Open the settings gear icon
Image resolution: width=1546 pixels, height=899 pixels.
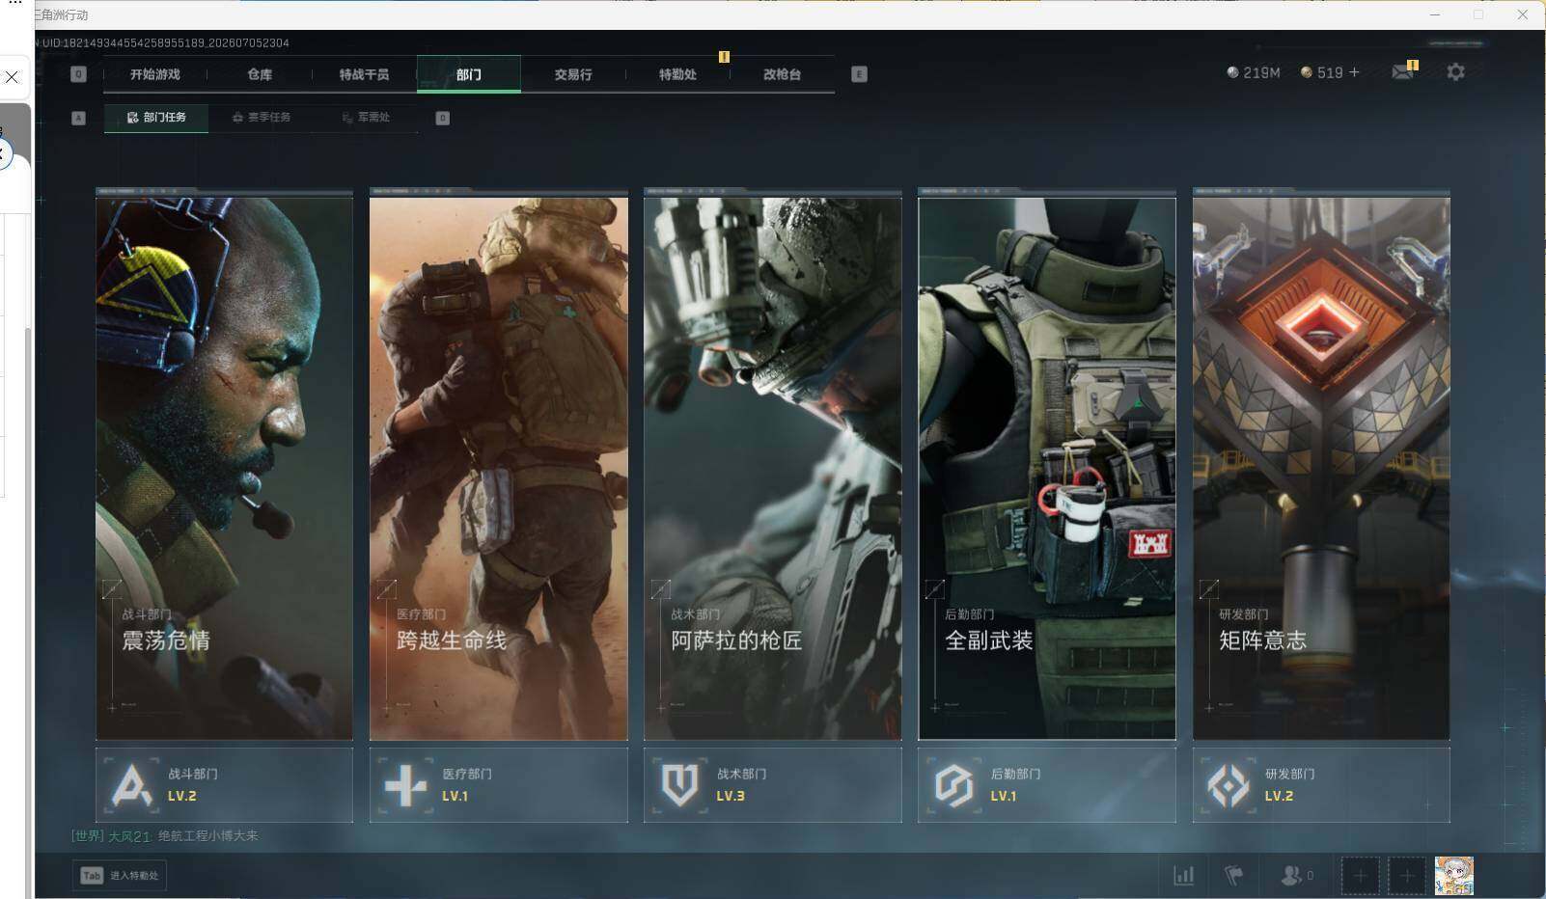pyautogui.click(x=1455, y=72)
